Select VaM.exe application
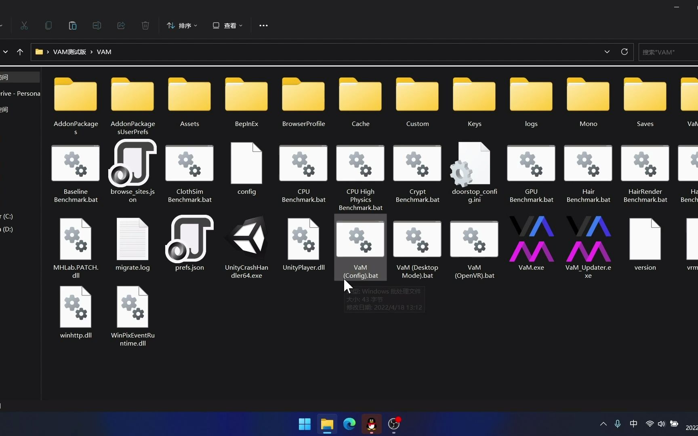The height and width of the screenshot is (436, 698). [531, 243]
